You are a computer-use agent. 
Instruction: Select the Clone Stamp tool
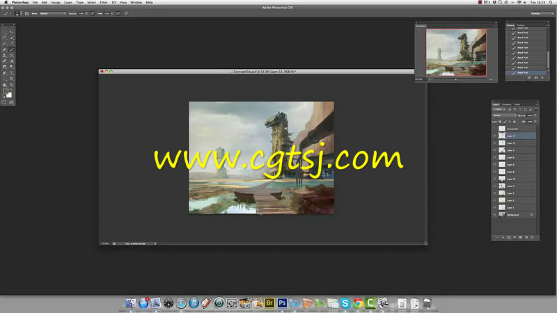pos(4,55)
